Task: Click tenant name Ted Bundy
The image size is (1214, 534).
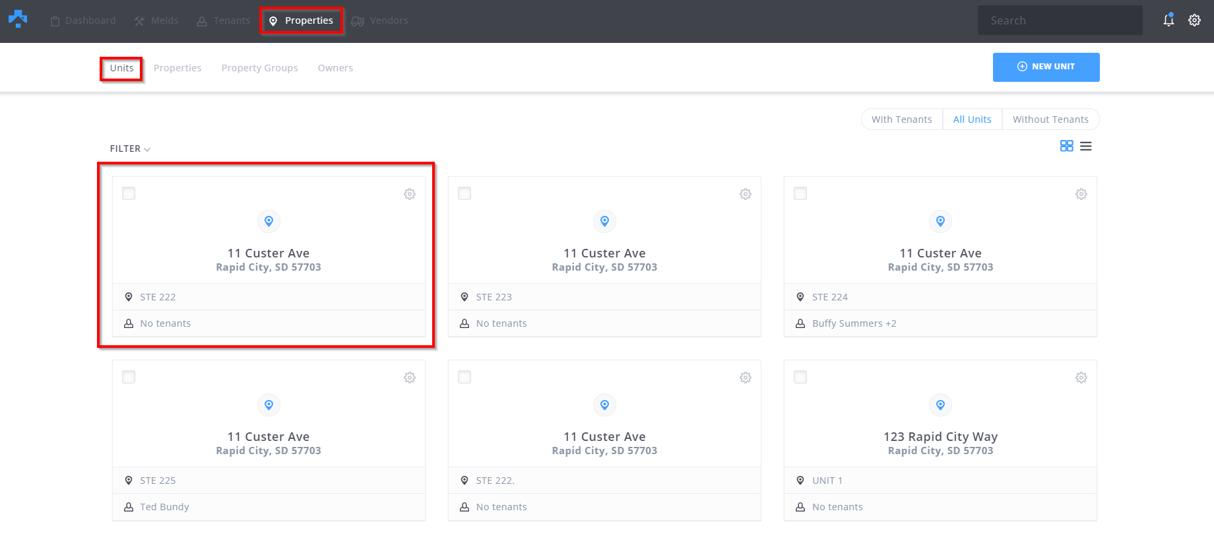Action: pos(164,507)
